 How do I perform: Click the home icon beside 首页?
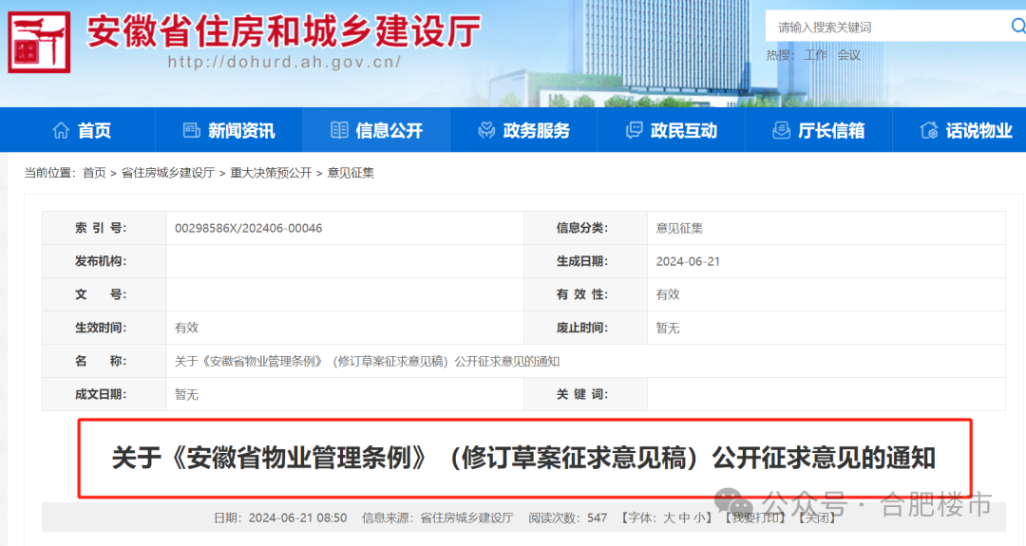coord(61,130)
